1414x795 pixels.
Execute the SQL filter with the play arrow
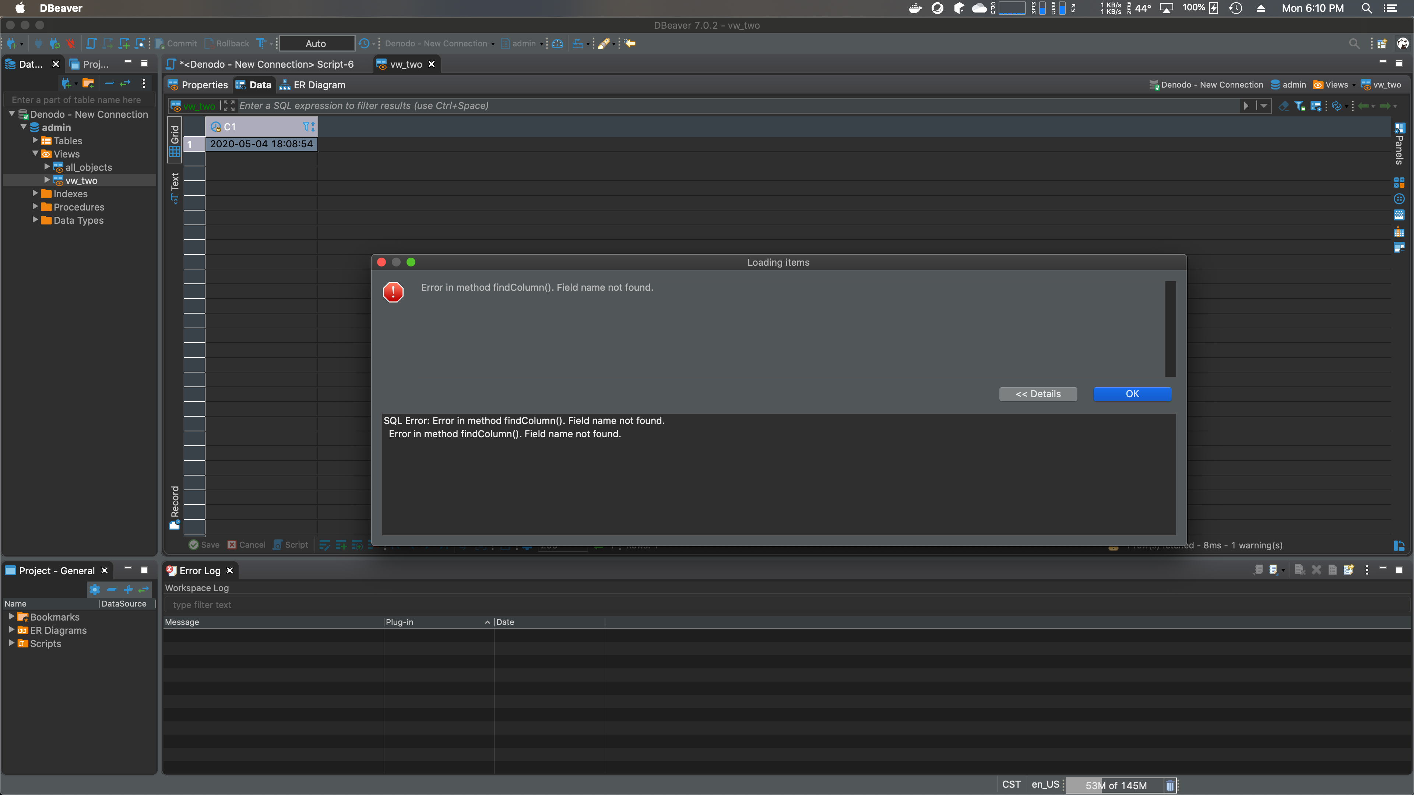tap(1245, 105)
